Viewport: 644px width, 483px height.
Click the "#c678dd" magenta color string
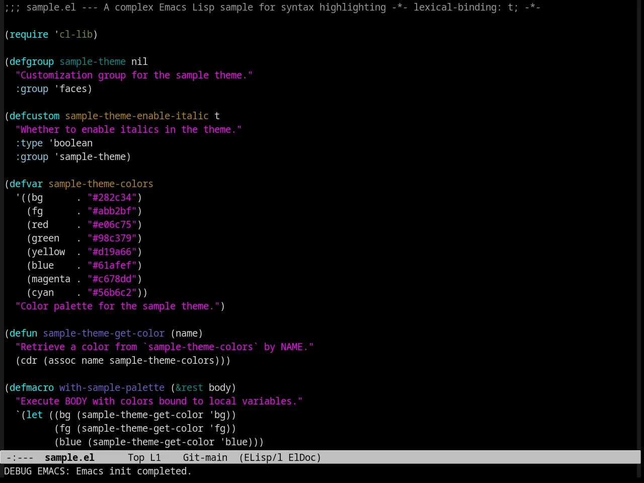pyautogui.click(x=112, y=279)
